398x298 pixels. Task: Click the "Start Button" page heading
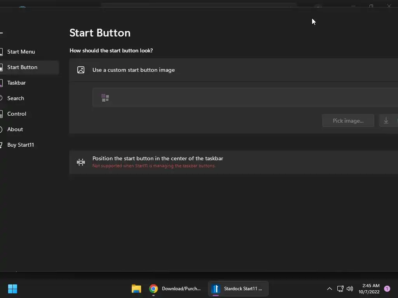tap(100, 33)
